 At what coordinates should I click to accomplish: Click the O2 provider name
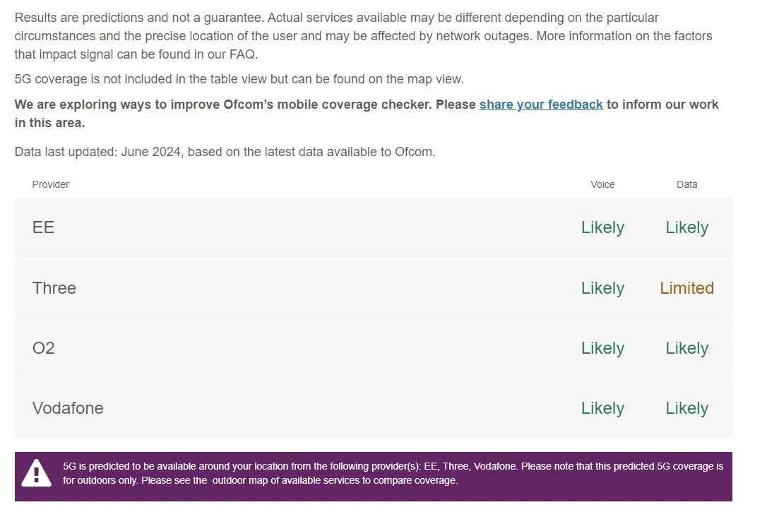[44, 348]
